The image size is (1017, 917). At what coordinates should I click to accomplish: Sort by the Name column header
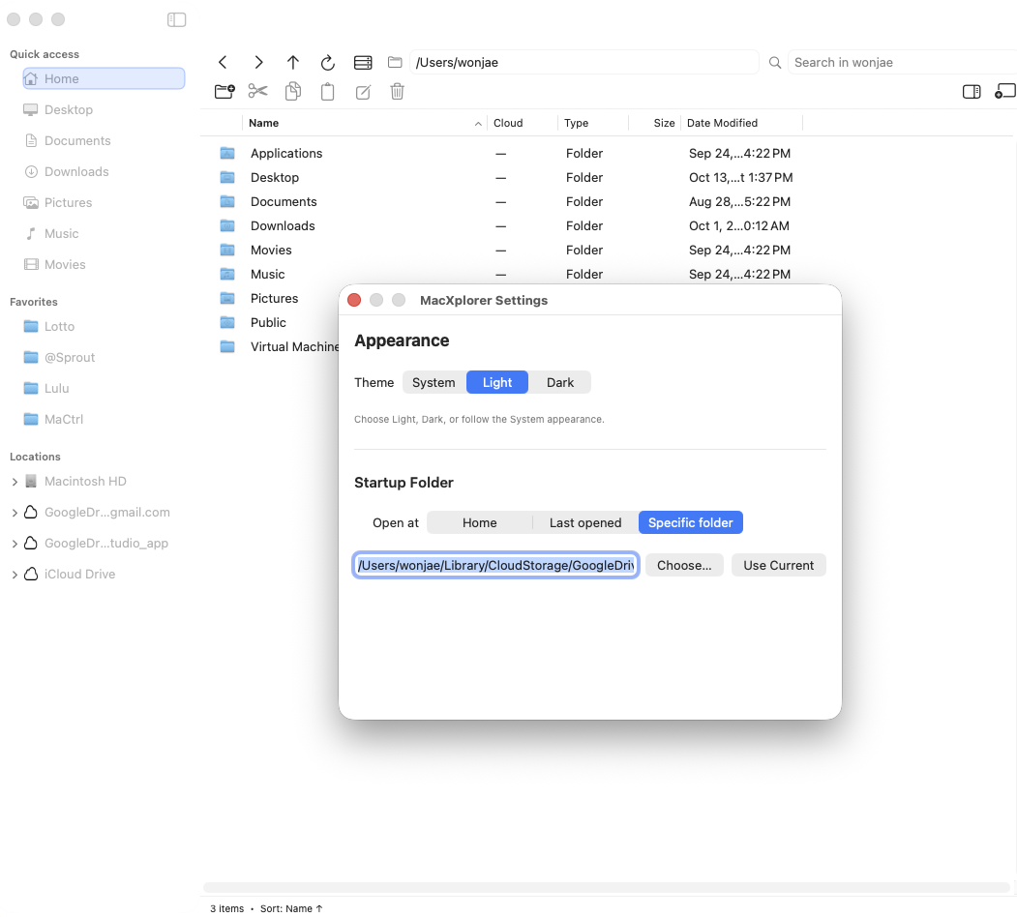pyautogui.click(x=365, y=123)
